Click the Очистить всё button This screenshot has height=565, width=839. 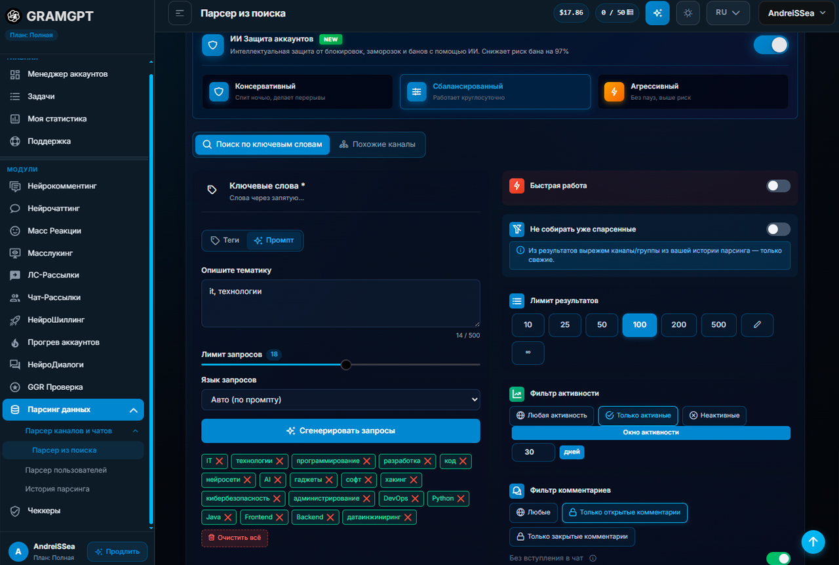(x=235, y=538)
